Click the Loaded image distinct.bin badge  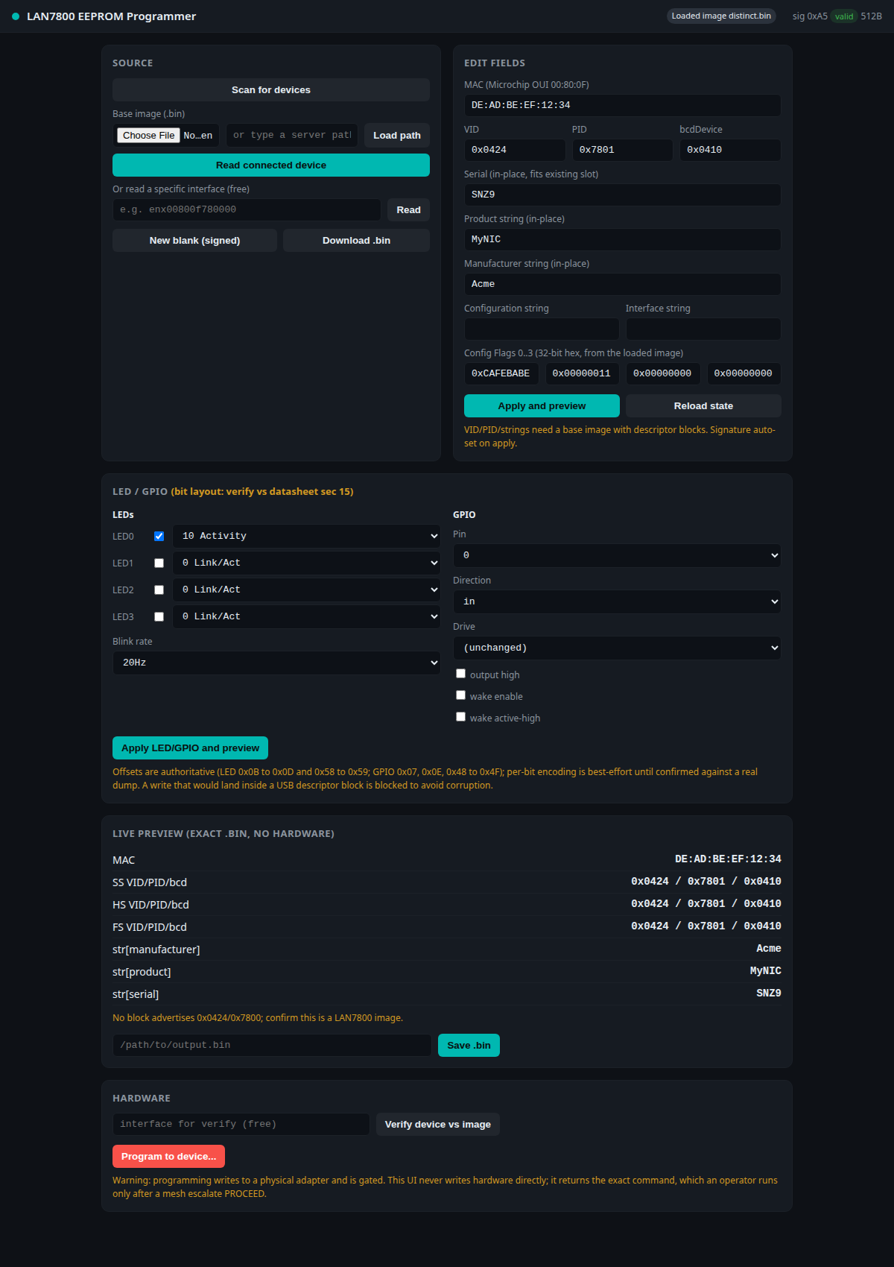pyautogui.click(x=721, y=16)
